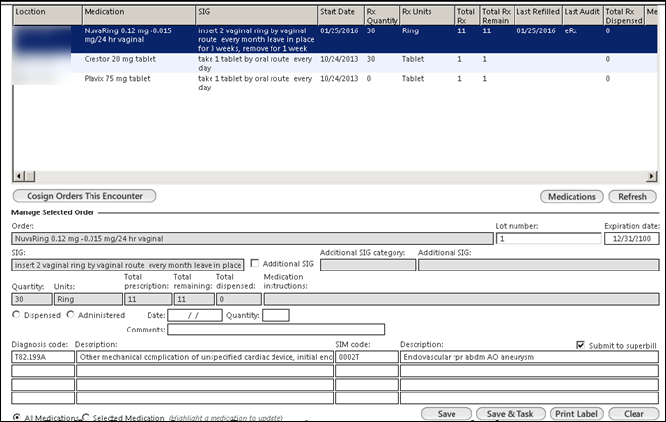Choose the Selected Medication radio option
The width and height of the screenshot is (666, 422).
point(86,417)
